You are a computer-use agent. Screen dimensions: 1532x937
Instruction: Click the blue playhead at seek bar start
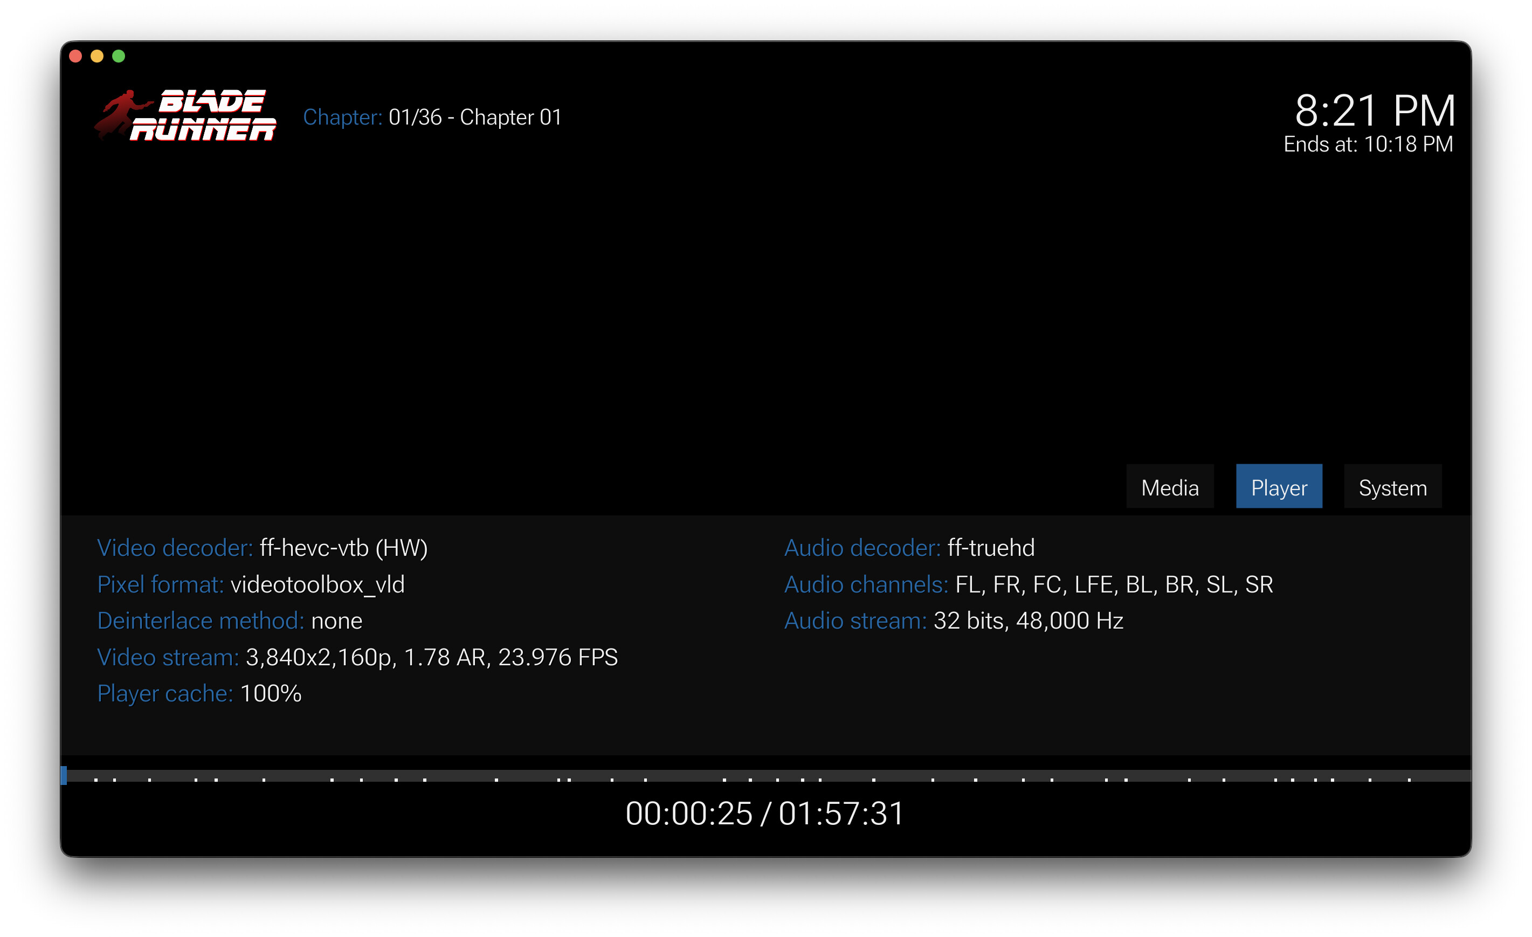pos(64,775)
